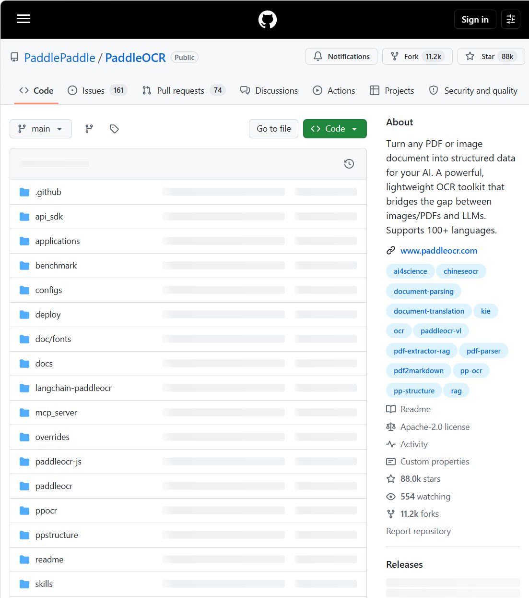529x598 pixels.
Task: Select the pdf-extractor-rag topic tag
Action: click(x=422, y=351)
